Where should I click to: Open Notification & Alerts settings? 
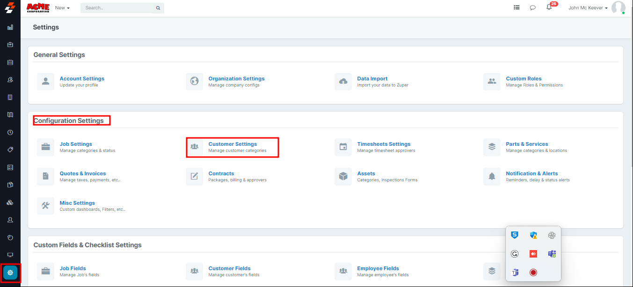(531, 174)
